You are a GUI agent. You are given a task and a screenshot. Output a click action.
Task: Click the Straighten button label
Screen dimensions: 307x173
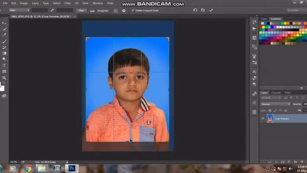(x=103, y=11)
